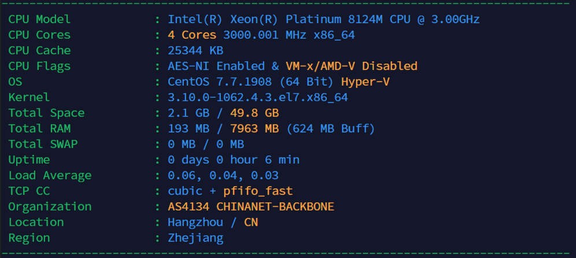Click the orange Hyper-V text

pyautogui.click(x=365, y=82)
